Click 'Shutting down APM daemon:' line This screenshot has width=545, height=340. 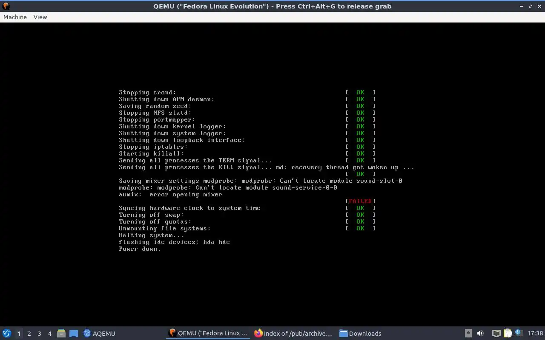[166, 99]
